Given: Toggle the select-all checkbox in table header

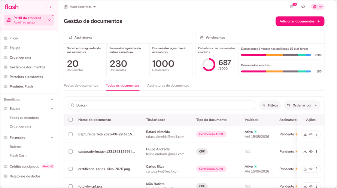Looking at the screenshot, I should [x=70, y=120].
